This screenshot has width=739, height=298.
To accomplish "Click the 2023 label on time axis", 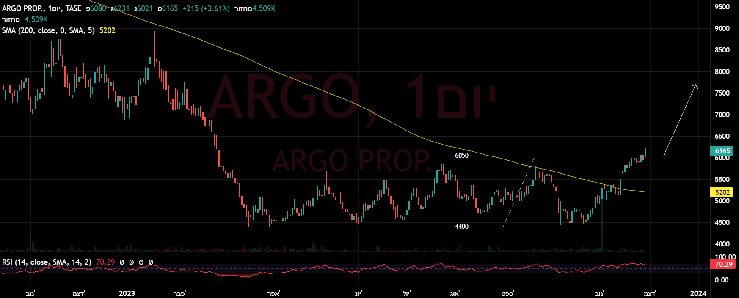I will [x=127, y=293].
